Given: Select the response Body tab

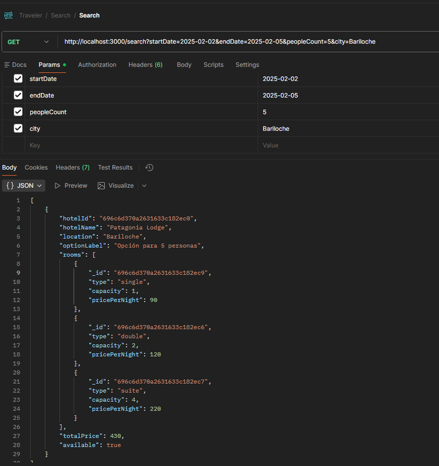Looking at the screenshot, I should pos(9,167).
